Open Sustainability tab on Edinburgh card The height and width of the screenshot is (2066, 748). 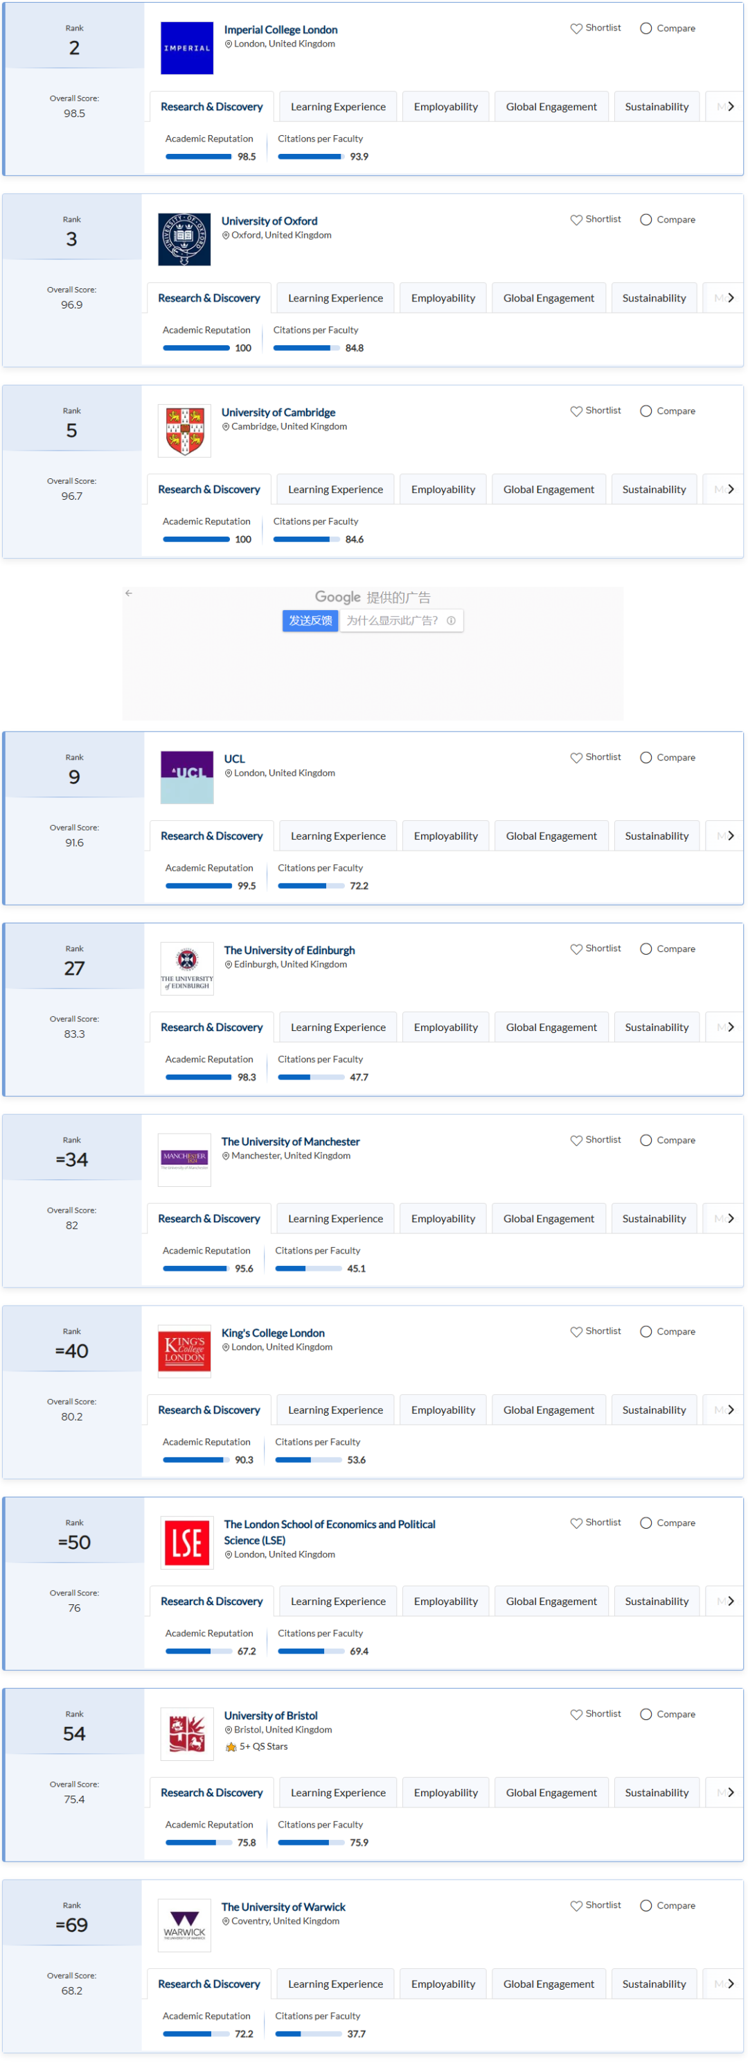pos(657,1027)
